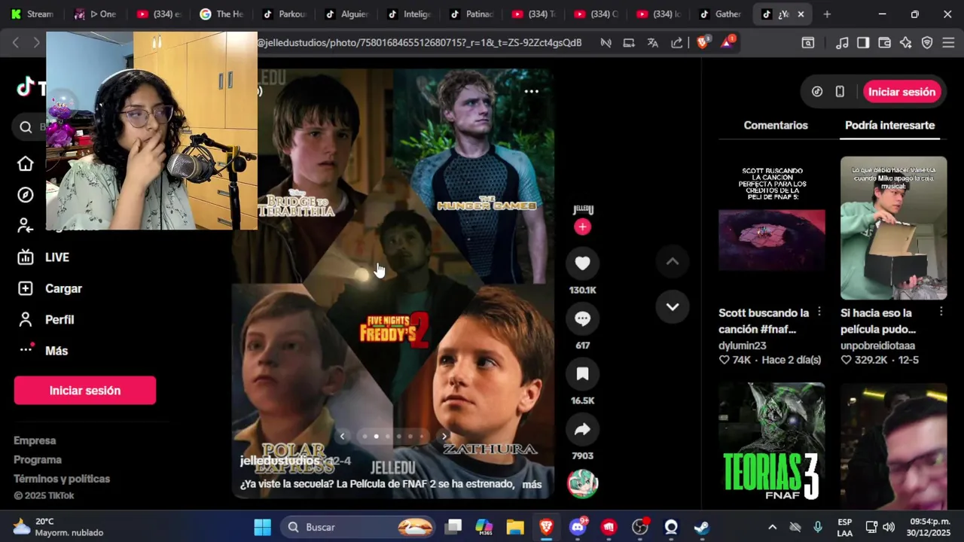Click the Windows Start button

click(x=262, y=527)
